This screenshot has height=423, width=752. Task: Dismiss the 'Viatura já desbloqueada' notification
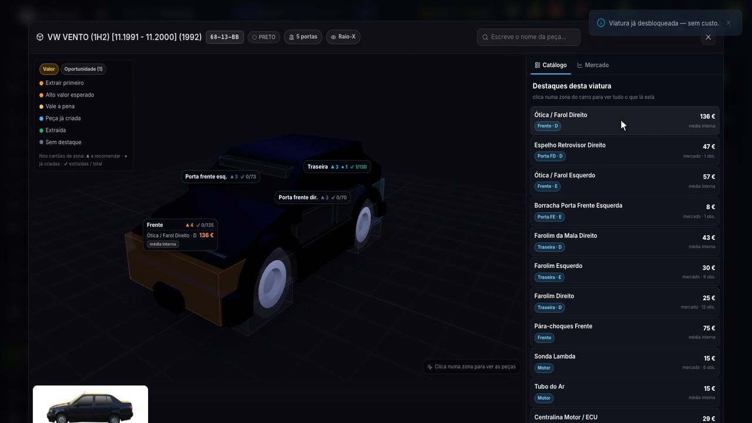click(728, 23)
